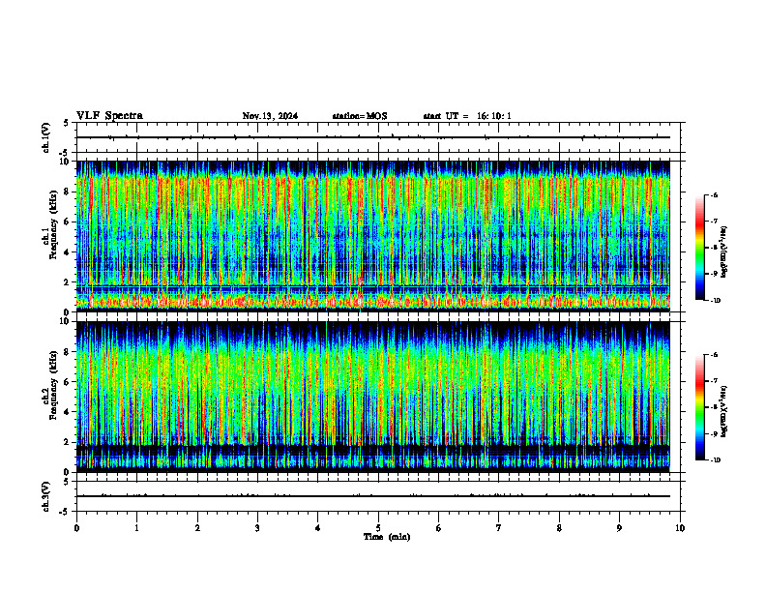Image resolution: width=766 pixels, height=592 pixels.
Task: Click the "-10" label on ch.1 color scale
Action: (715, 301)
